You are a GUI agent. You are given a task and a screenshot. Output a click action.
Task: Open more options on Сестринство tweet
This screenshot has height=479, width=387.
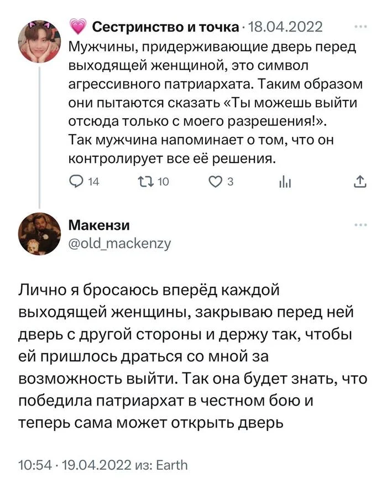click(359, 26)
